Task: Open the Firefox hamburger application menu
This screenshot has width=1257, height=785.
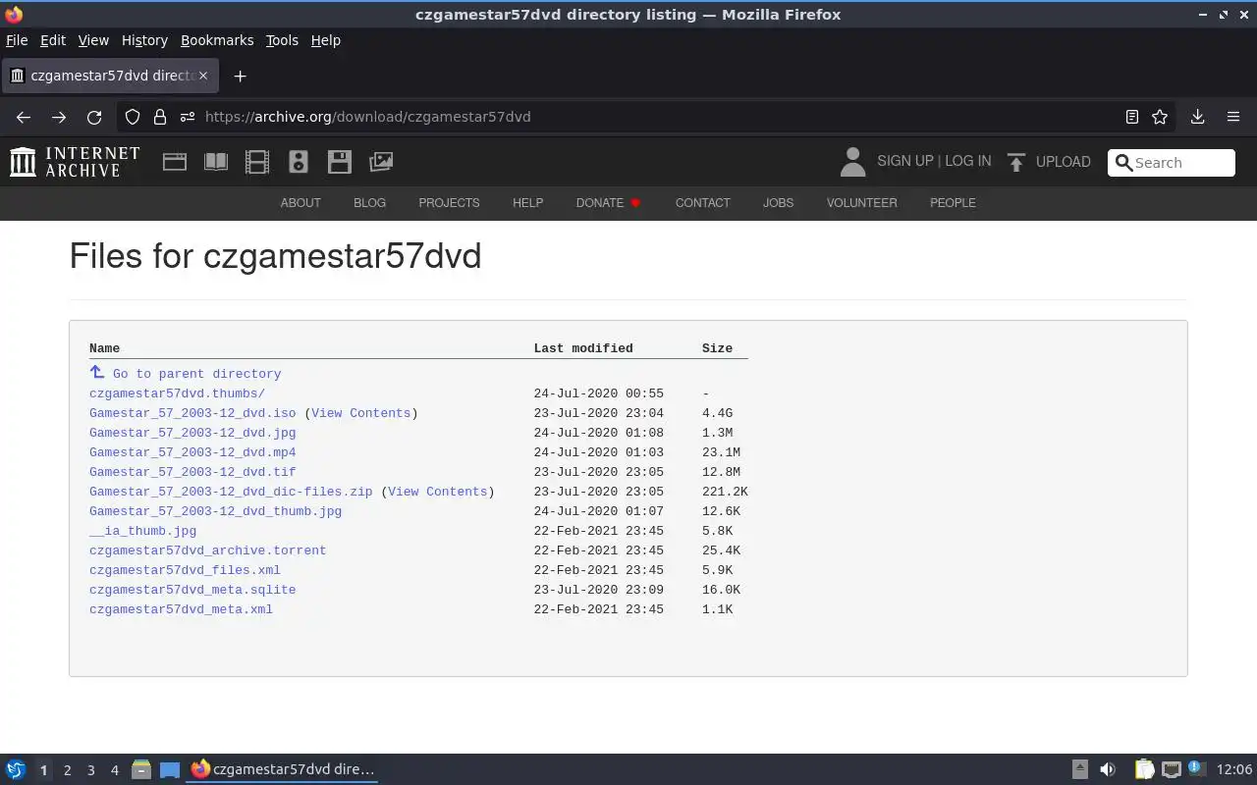Action: tap(1233, 117)
